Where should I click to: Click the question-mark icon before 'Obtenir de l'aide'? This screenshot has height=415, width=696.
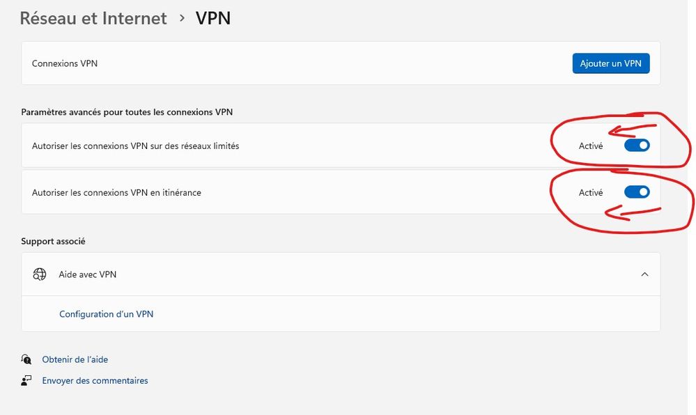click(26, 359)
